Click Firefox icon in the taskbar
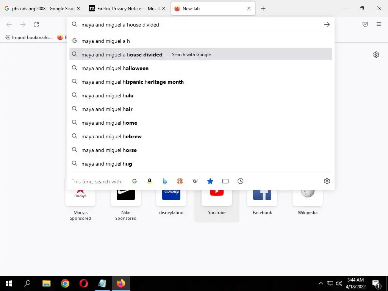This screenshot has width=388, height=291. tap(121, 283)
